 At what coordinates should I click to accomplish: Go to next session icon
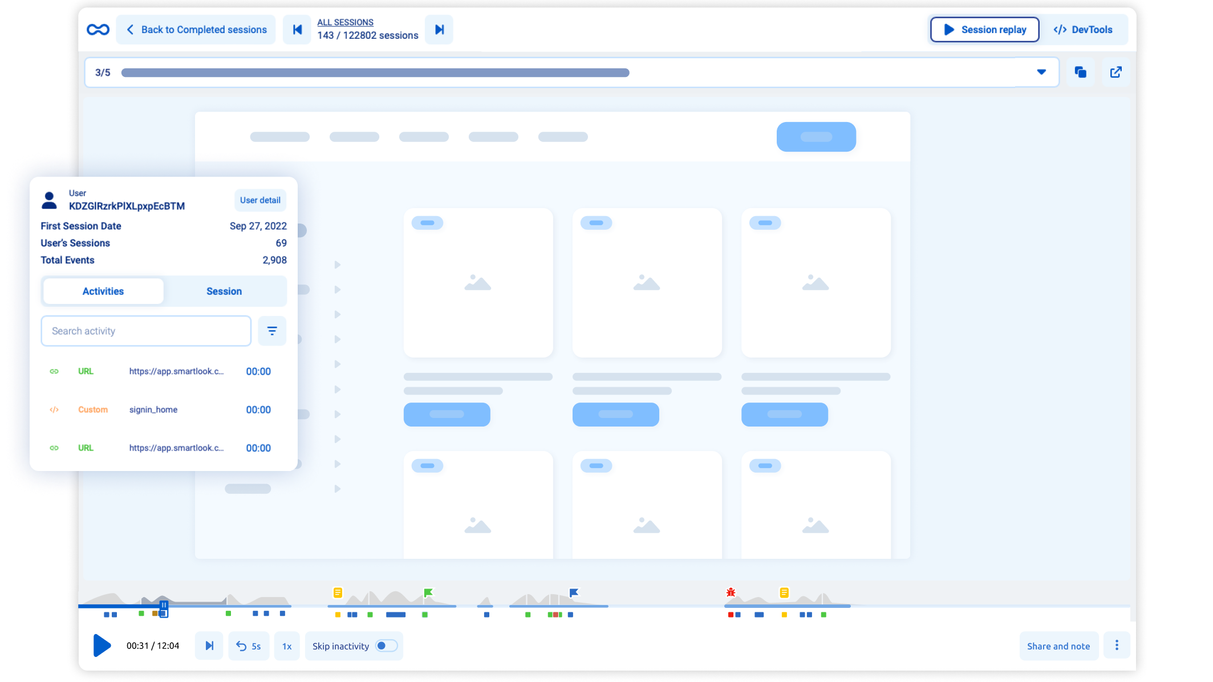pyautogui.click(x=439, y=30)
